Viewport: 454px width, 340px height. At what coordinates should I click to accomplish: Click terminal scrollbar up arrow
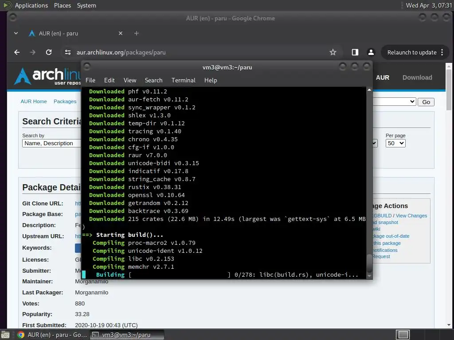[x=369, y=90]
